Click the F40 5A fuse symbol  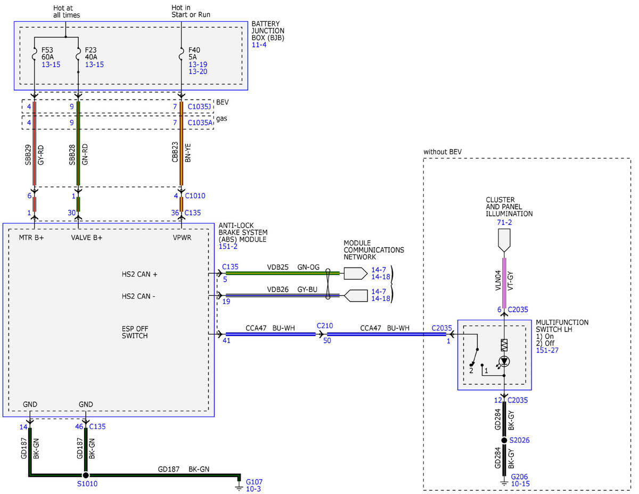coord(181,54)
